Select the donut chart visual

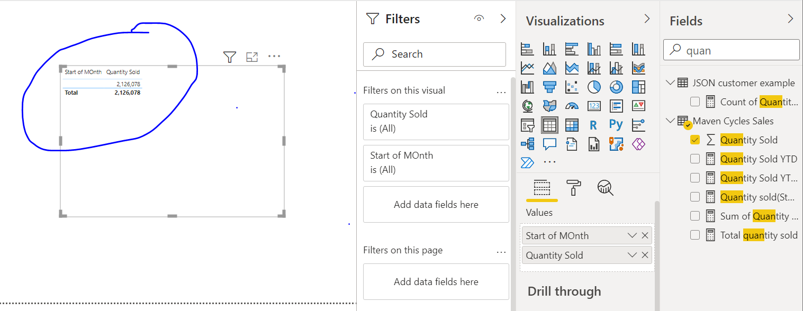[616, 87]
